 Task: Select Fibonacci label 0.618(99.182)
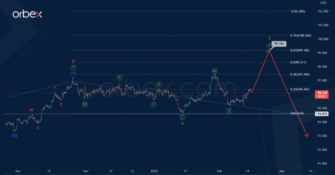point(300,50)
